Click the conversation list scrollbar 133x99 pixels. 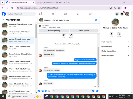coord(36,31)
